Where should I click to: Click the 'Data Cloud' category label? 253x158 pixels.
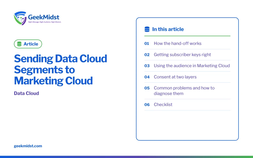click(26, 93)
